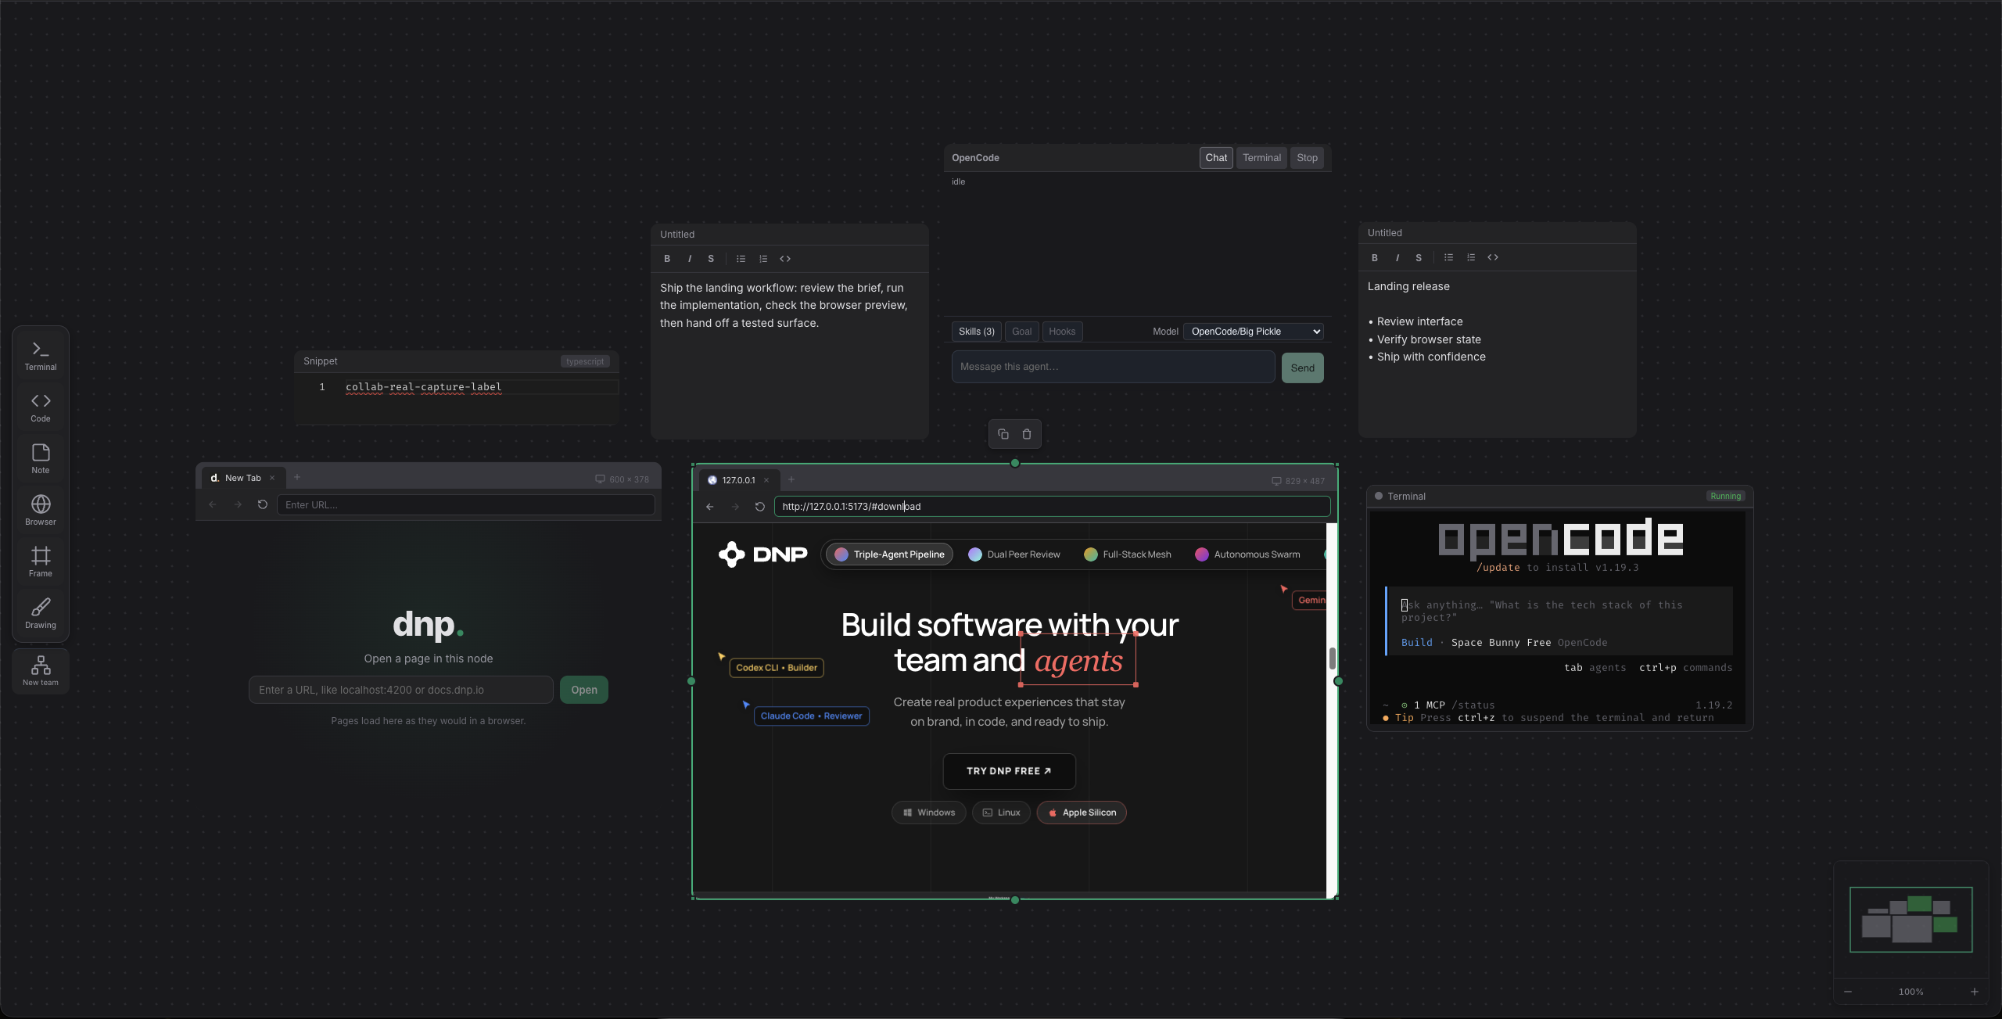This screenshot has height=1019, width=2002.
Task: Click Claude Code • Reviewer label
Action: 811,716
